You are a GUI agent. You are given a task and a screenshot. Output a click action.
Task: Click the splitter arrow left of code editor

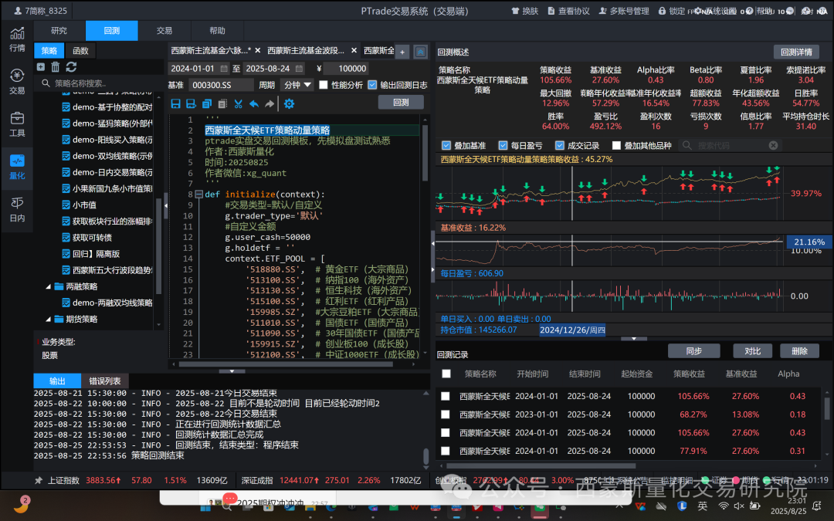[x=166, y=205]
